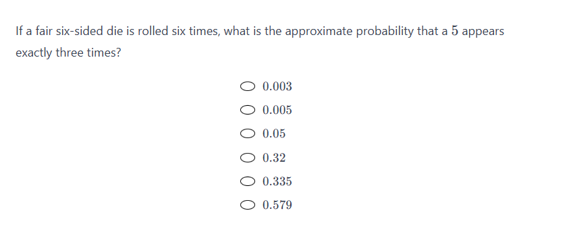Click the 0.05 answer text
The width and height of the screenshot is (573, 250).
274,134
